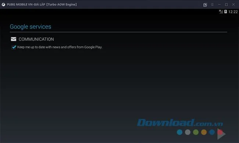
Task: Click the window title PUBG MOBILE VN-GIẢ LẬP
Action: point(26,4)
